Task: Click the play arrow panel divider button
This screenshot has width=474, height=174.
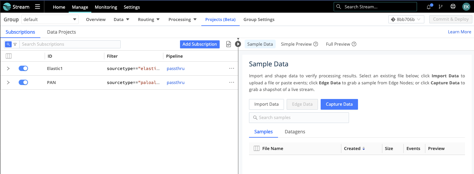Action: (238, 44)
